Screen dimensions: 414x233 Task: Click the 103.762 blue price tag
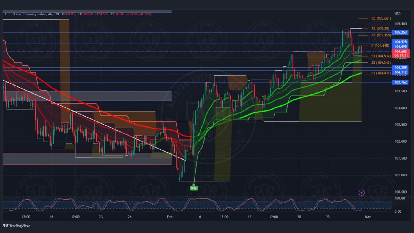[400, 82]
